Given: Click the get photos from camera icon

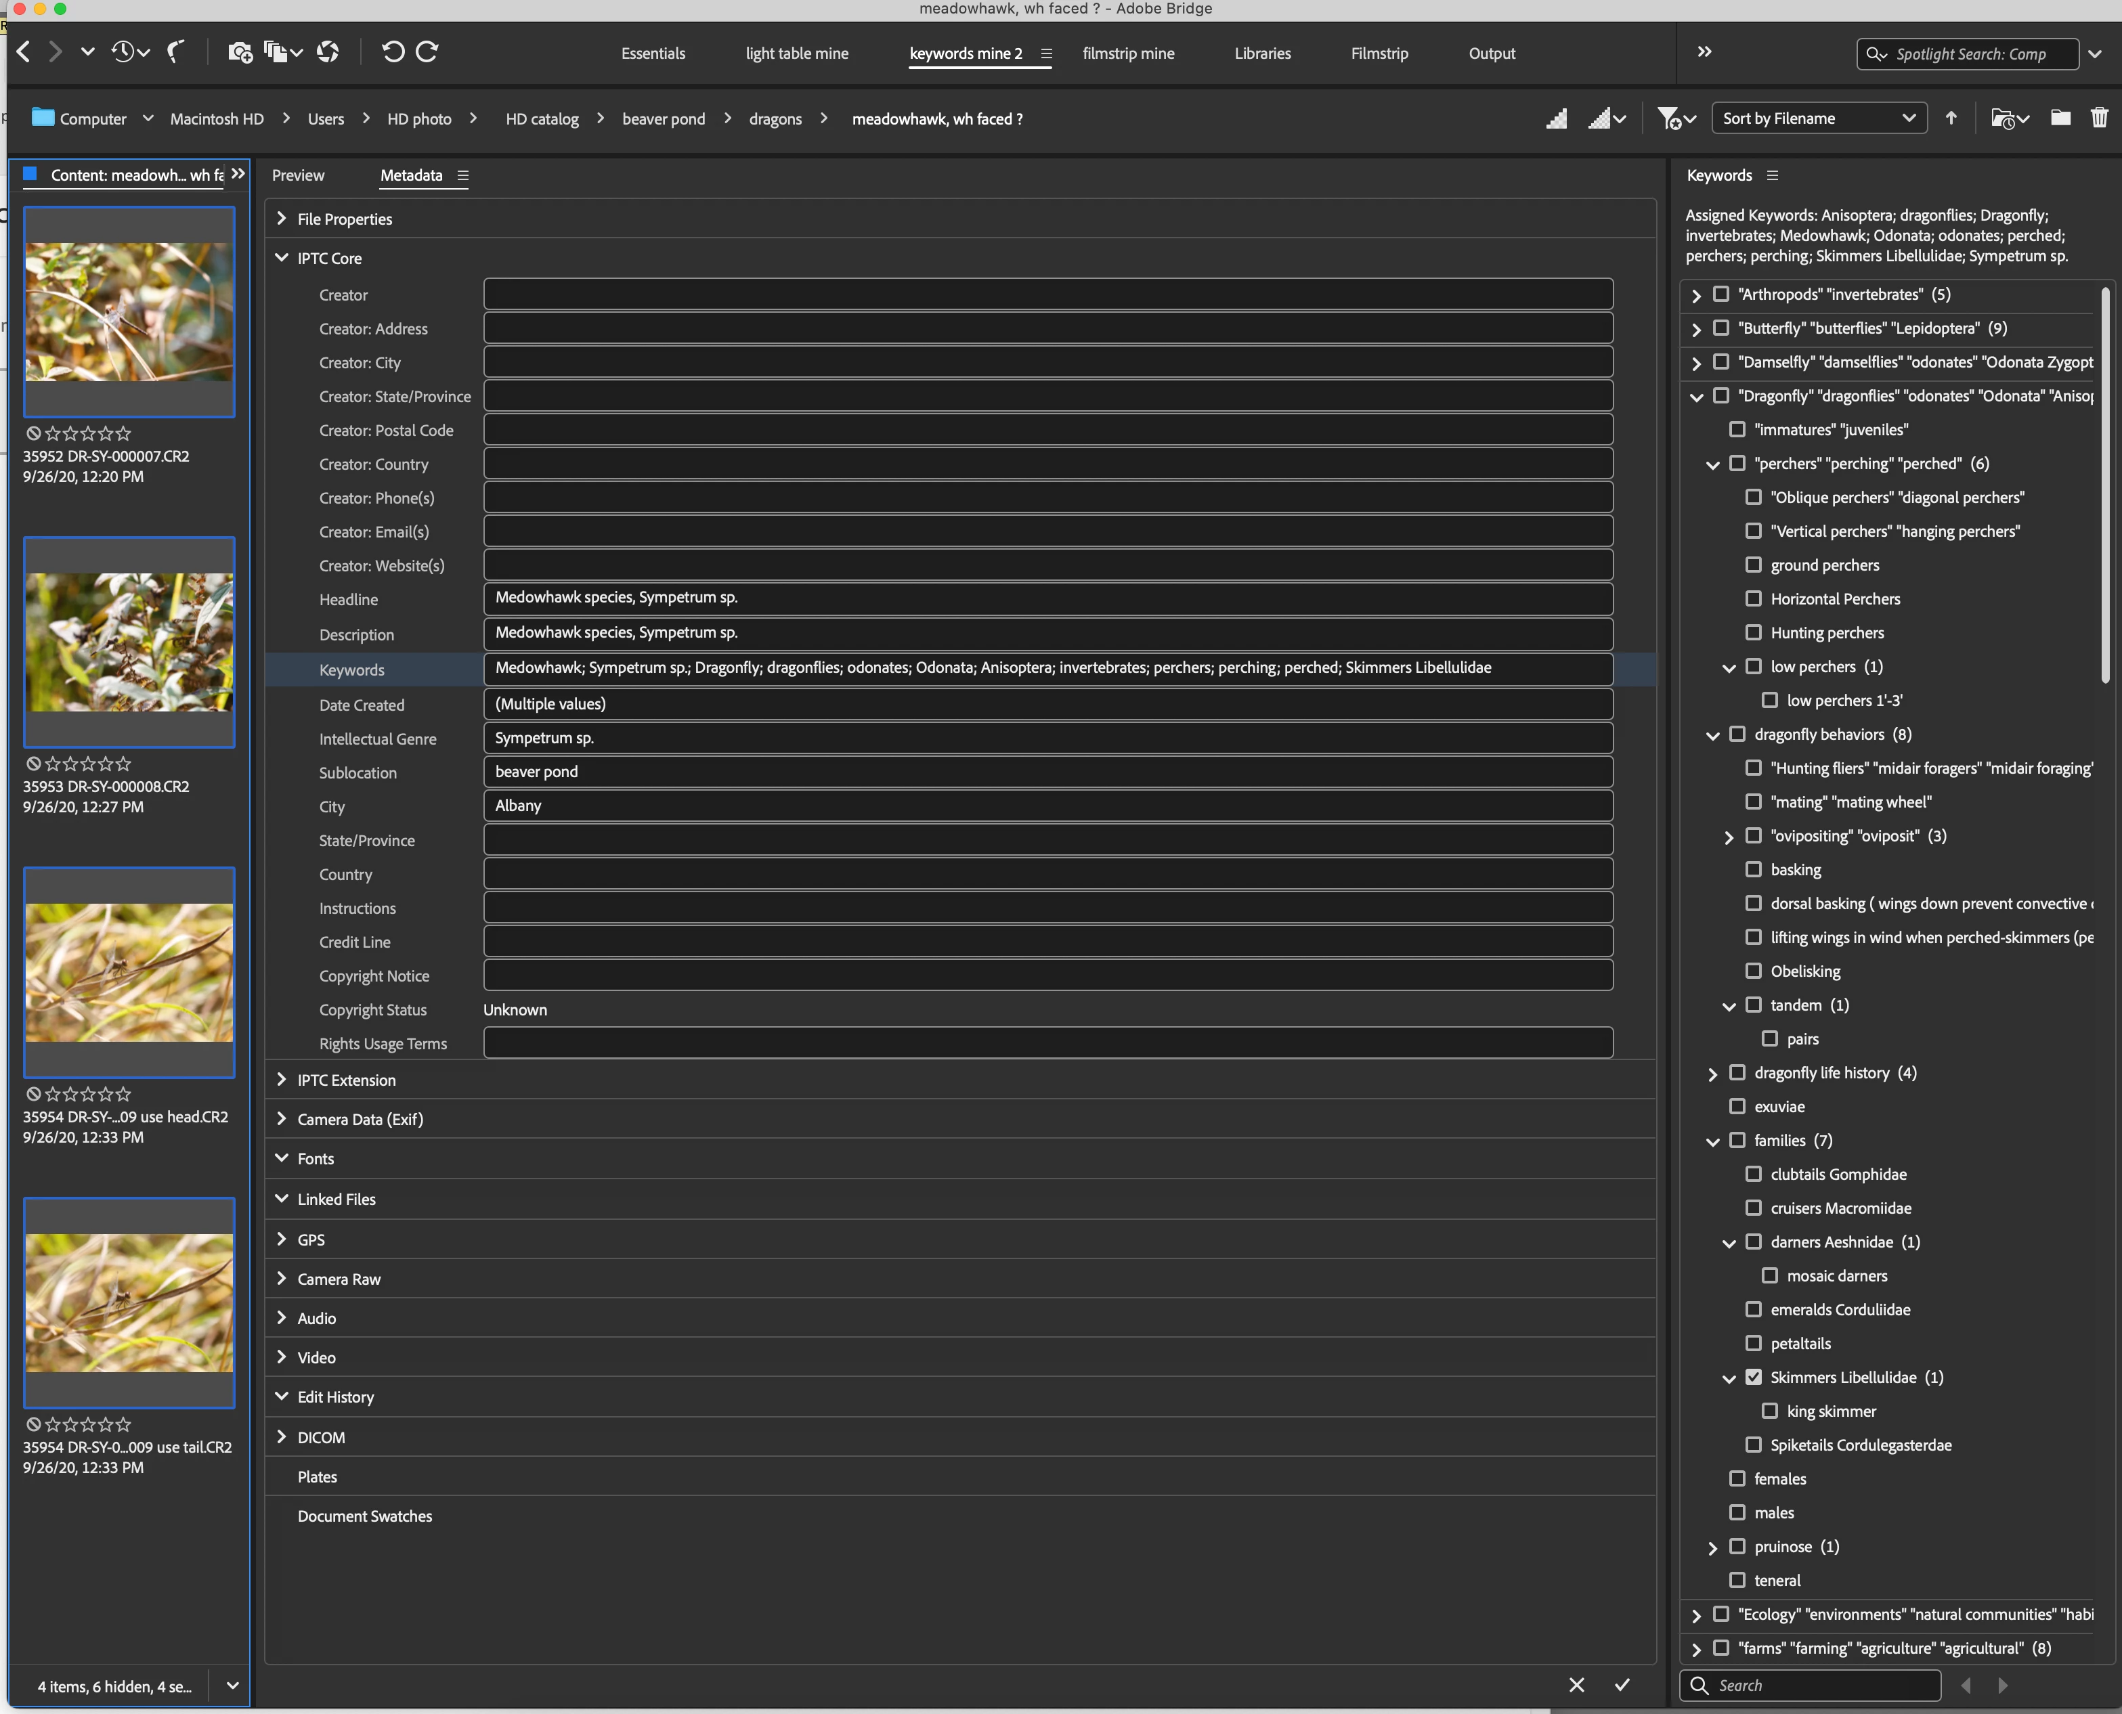Looking at the screenshot, I should coord(240,51).
